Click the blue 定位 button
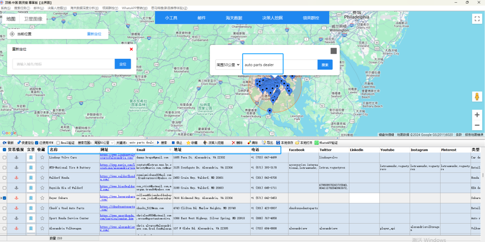Image resolution: width=485 pixels, height=242 pixels. click(x=123, y=64)
